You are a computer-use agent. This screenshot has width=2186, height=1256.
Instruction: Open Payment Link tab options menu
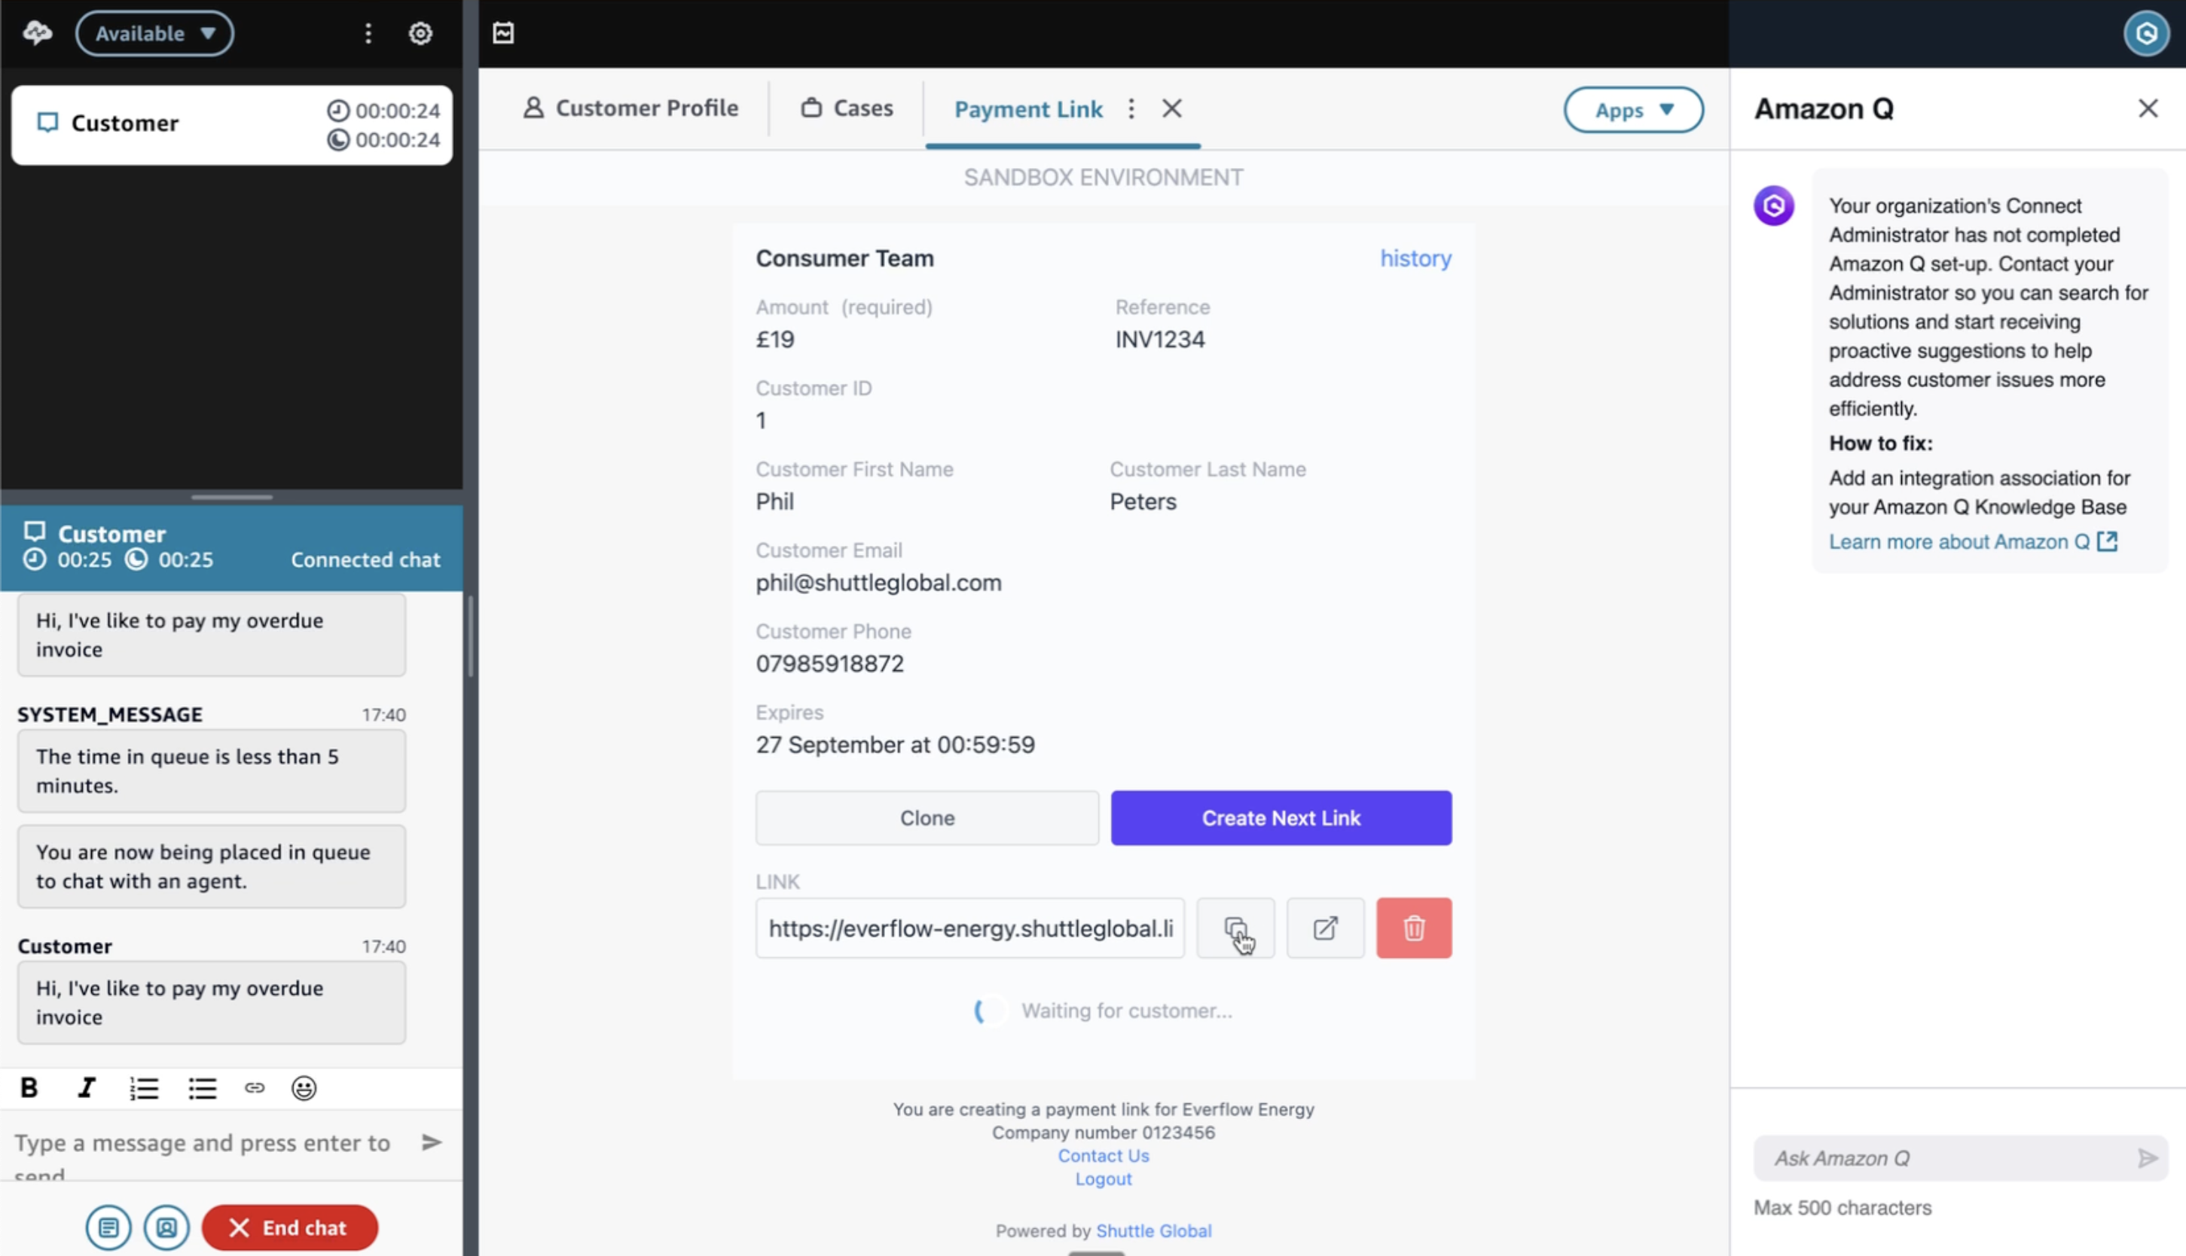point(1131,108)
